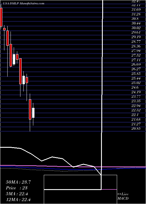Click the 21.68 price axis label
The image size is (146, 204).
coord(136,119)
